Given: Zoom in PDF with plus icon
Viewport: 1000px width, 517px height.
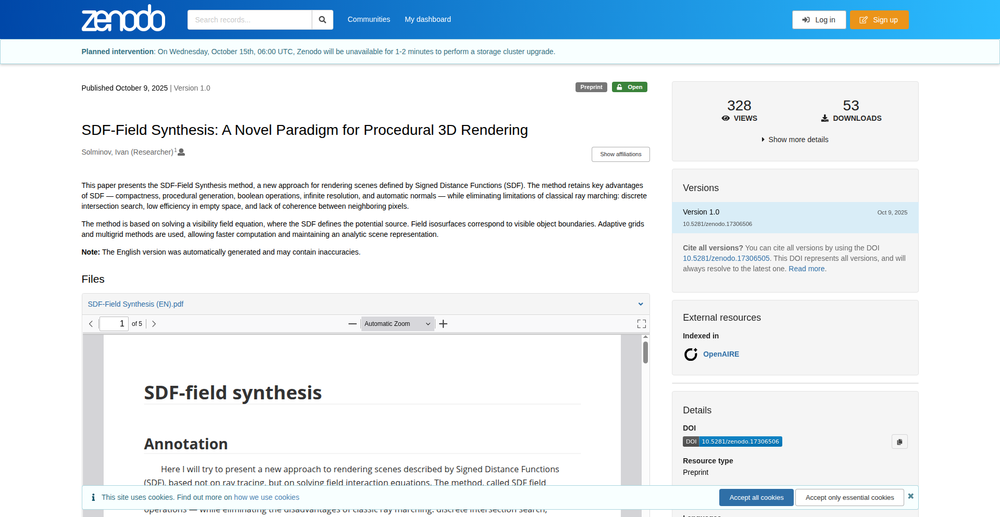Looking at the screenshot, I should (x=443, y=324).
